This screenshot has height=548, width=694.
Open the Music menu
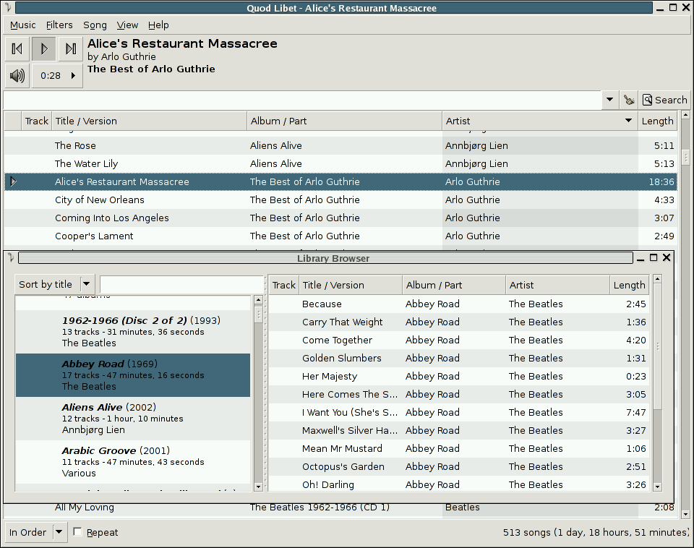pyautogui.click(x=22, y=25)
